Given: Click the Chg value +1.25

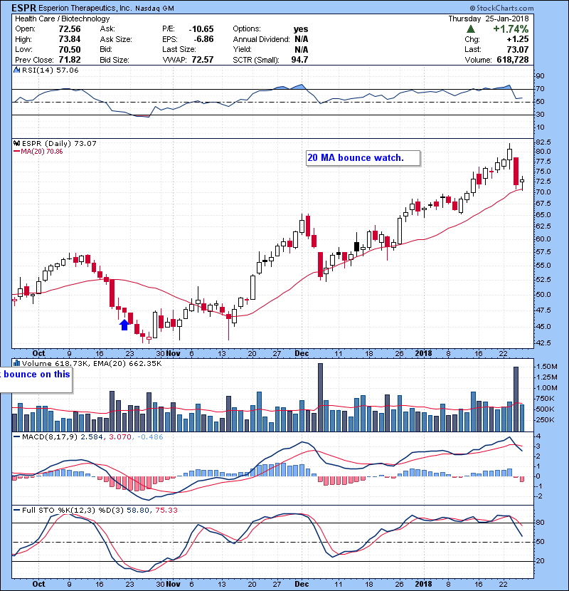Looking at the screenshot, I should (518, 39).
